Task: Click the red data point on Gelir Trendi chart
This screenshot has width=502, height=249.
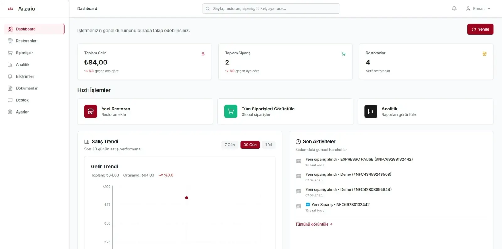Action: [187, 198]
